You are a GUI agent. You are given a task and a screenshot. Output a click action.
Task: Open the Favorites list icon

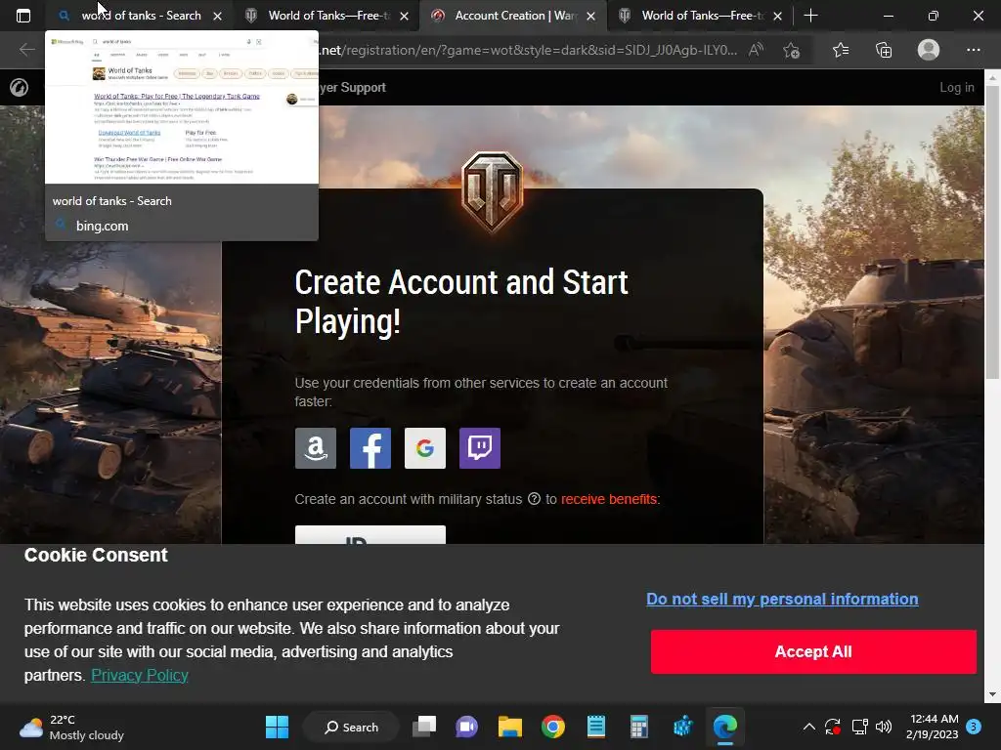(x=841, y=50)
